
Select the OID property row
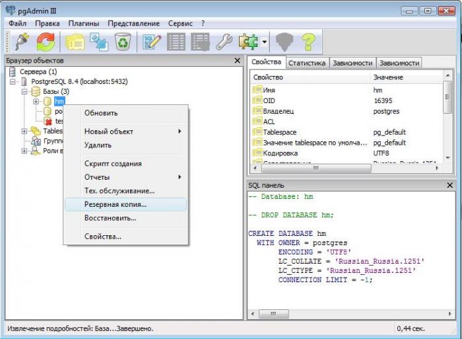(x=346, y=101)
